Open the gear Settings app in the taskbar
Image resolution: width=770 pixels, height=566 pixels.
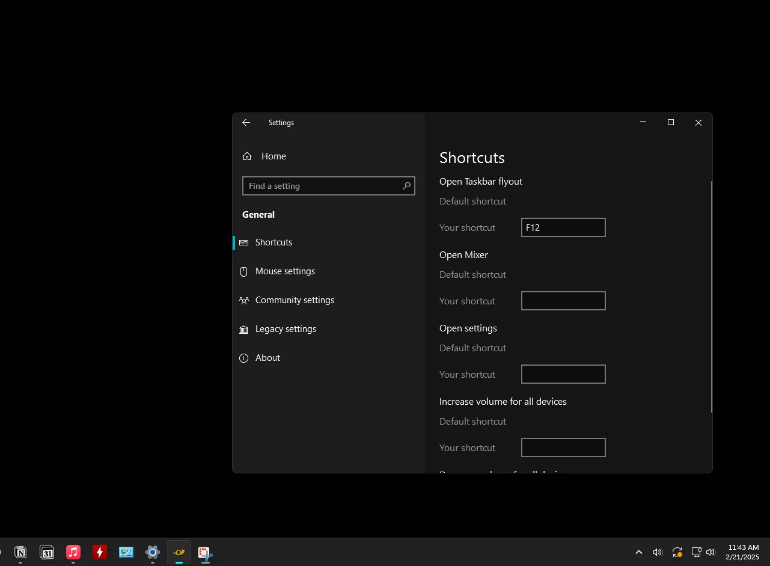coord(153,552)
